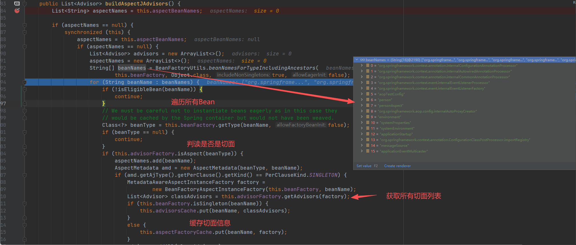Click the highlighted beanNames variable in code
Screen dimensions: 576x245
pyautogui.click(x=132, y=68)
